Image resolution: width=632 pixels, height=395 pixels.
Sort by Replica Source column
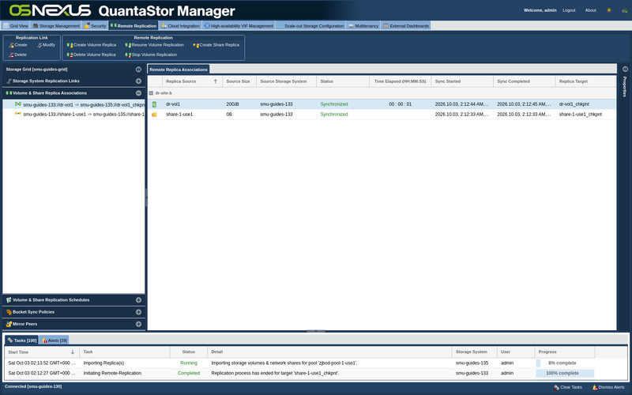192,81
